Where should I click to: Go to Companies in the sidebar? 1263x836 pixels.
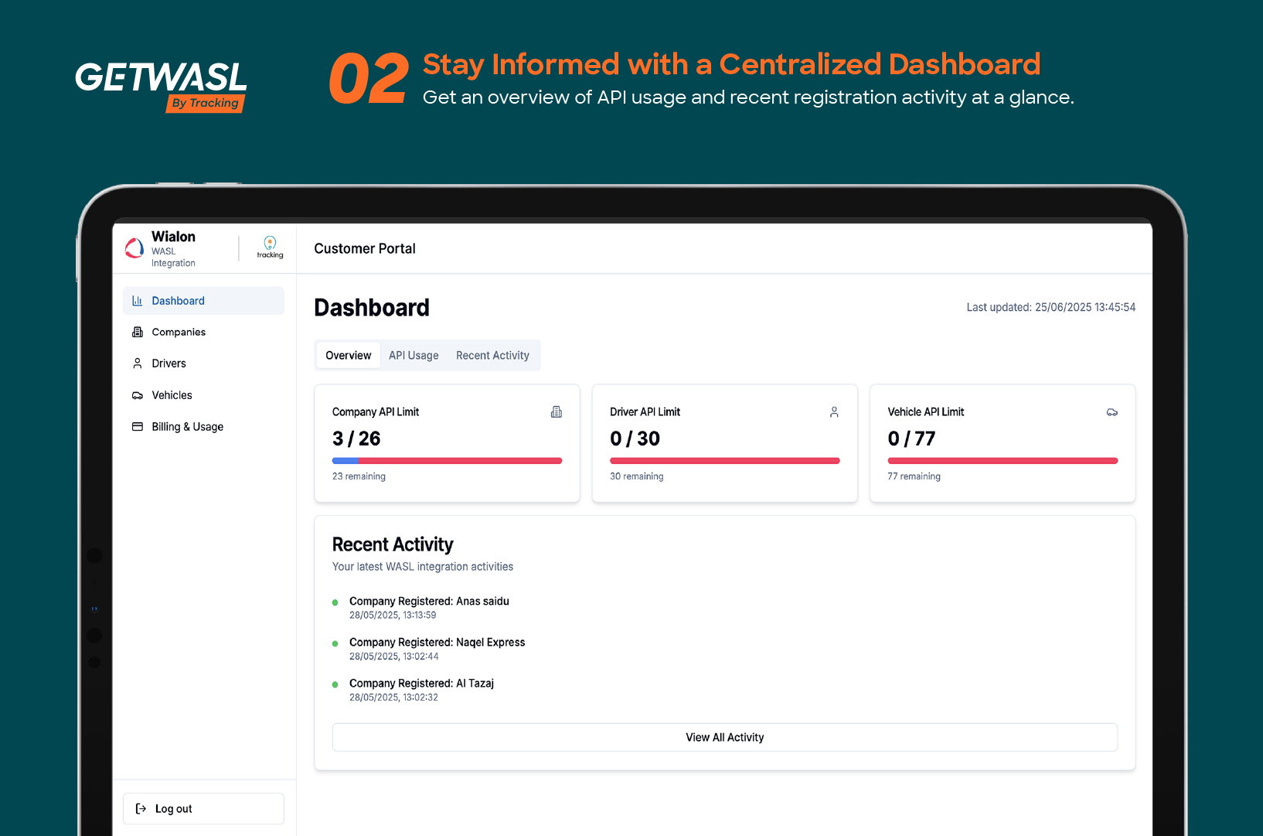[203, 332]
